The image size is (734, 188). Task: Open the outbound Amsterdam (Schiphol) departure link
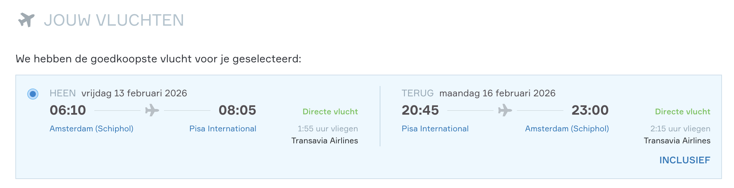coord(91,129)
